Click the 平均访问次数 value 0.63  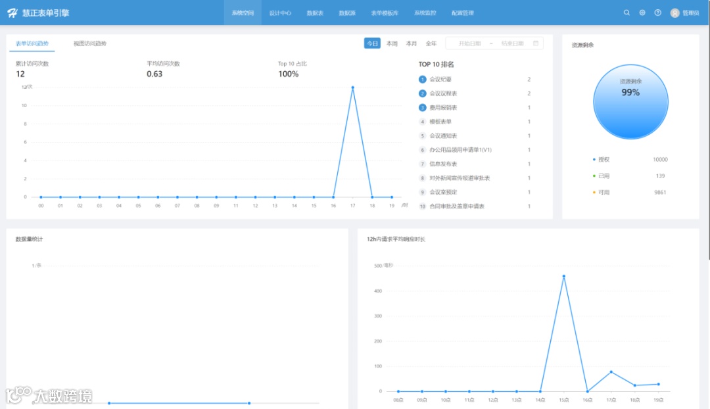(154, 74)
